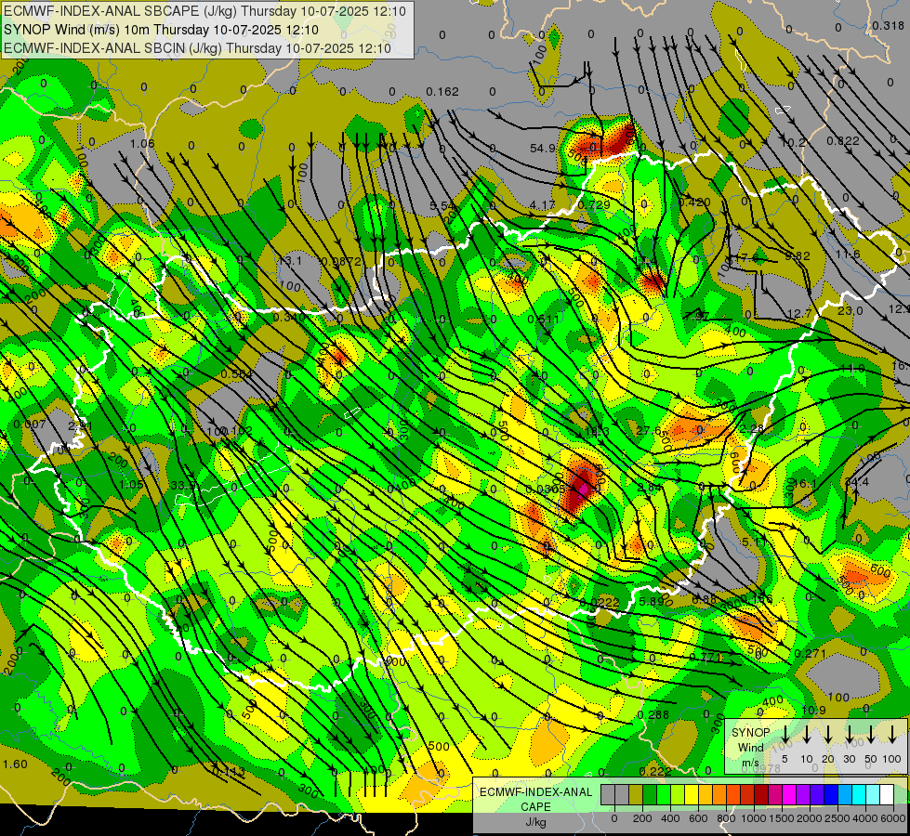Screen dimensions: 910x836
Task: Click the 6000 tick label in CAPE legend
Action: coord(894,818)
